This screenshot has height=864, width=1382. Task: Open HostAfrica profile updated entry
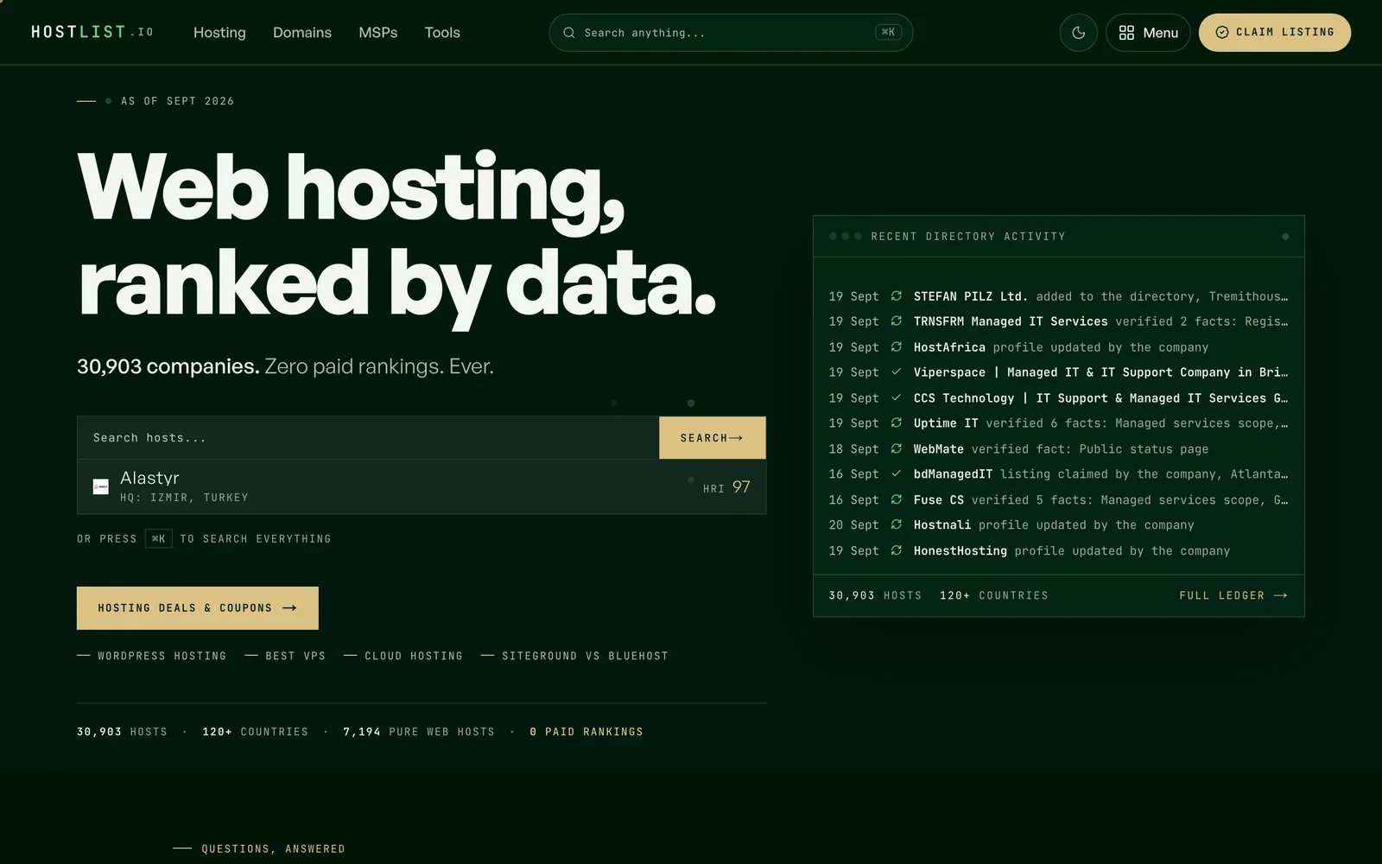coord(1058,347)
